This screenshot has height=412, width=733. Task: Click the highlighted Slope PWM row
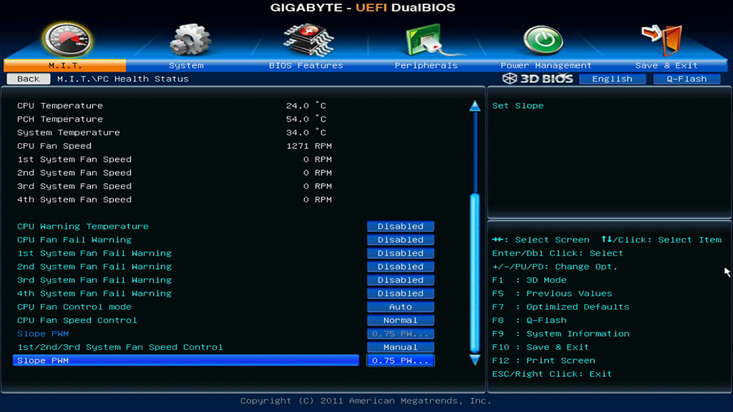tap(186, 360)
